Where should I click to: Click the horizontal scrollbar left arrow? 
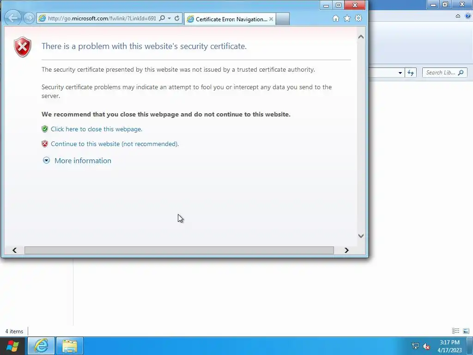pyautogui.click(x=14, y=250)
